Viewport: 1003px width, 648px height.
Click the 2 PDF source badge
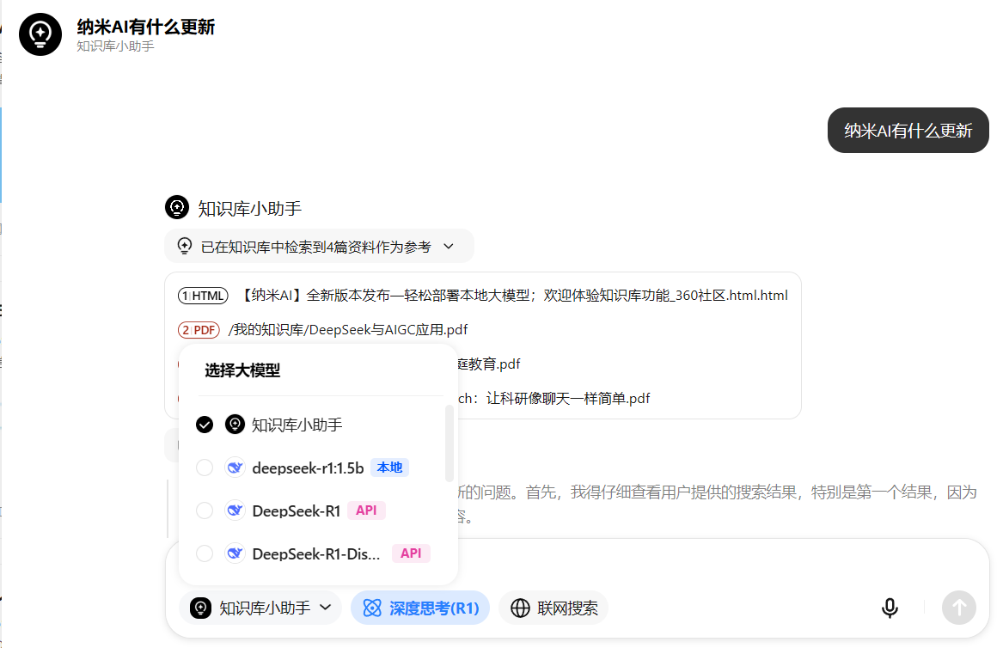pyautogui.click(x=199, y=330)
